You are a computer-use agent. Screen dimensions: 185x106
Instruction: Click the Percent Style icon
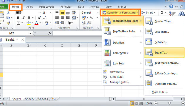[x=91, y=18]
